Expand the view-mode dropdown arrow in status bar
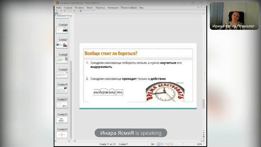This screenshot has width=261, height=147. point(174,144)
